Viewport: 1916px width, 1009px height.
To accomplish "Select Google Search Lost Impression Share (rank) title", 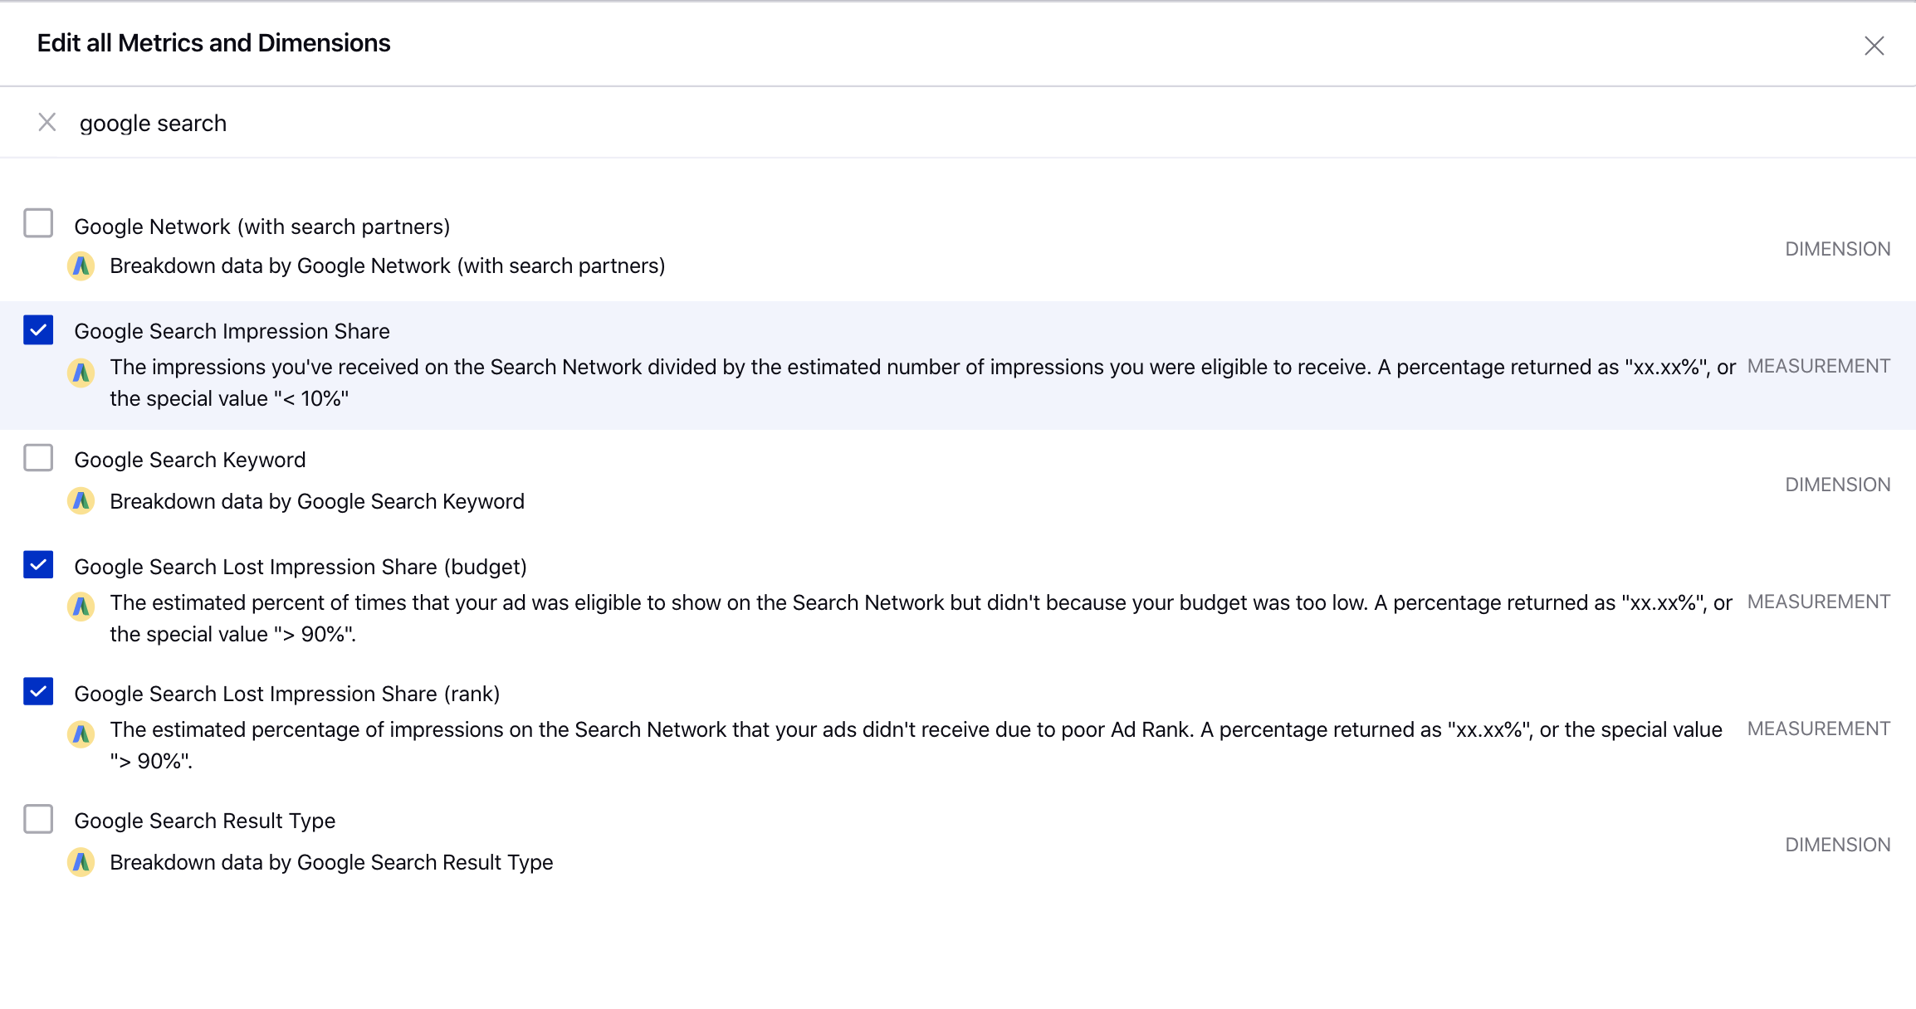I will [287, 694].
